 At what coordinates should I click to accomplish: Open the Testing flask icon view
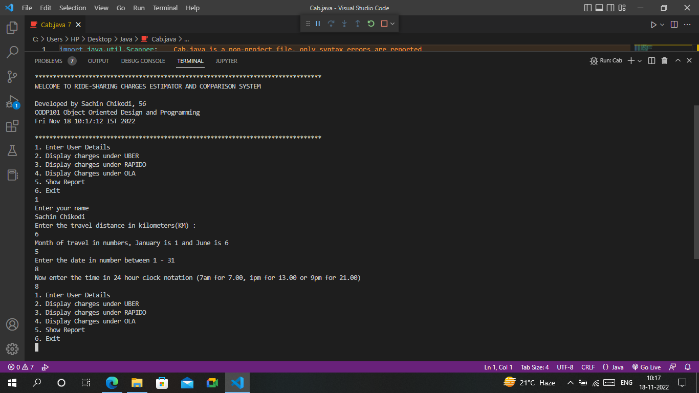tap(12, 150)
